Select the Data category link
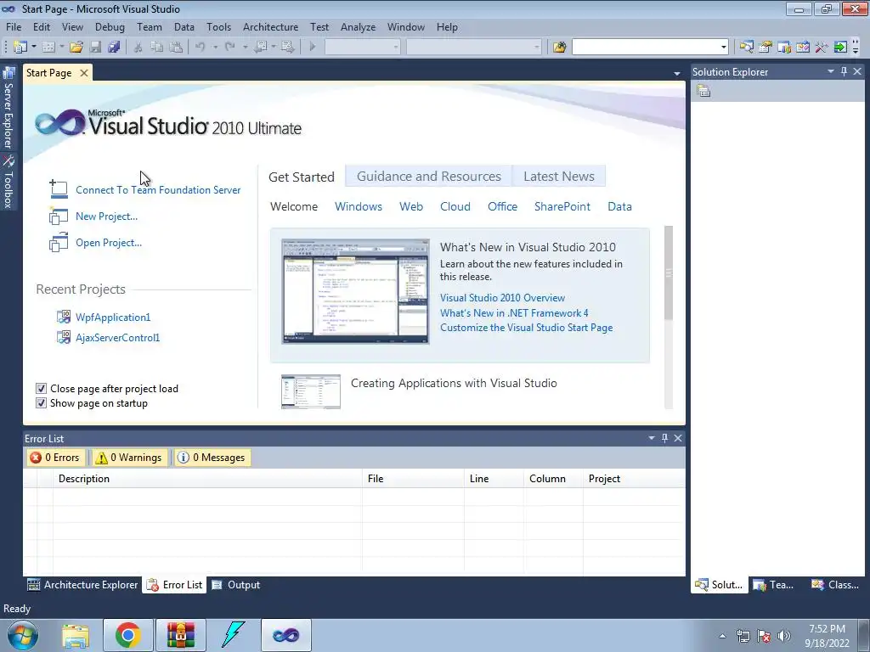 pyautogui.click(x=619, y=207)
